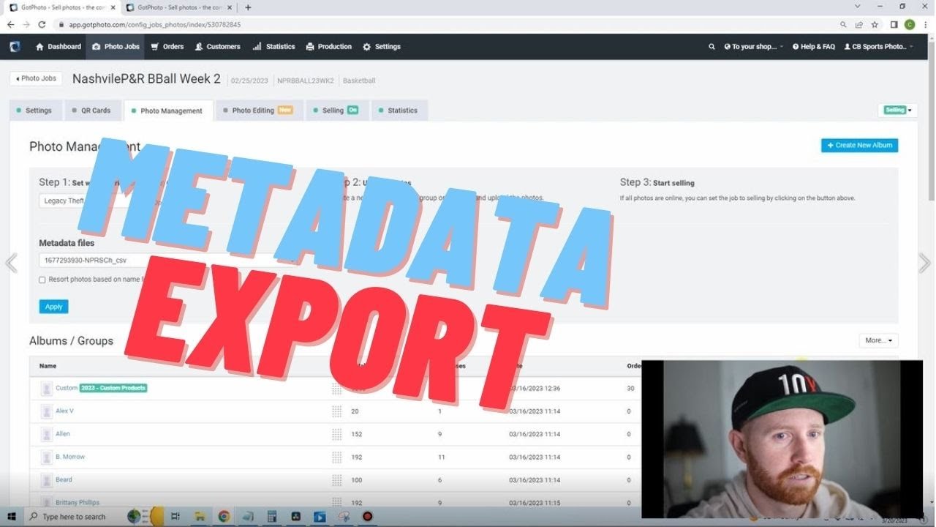Open the Allen album

click(x=63, y=434)
